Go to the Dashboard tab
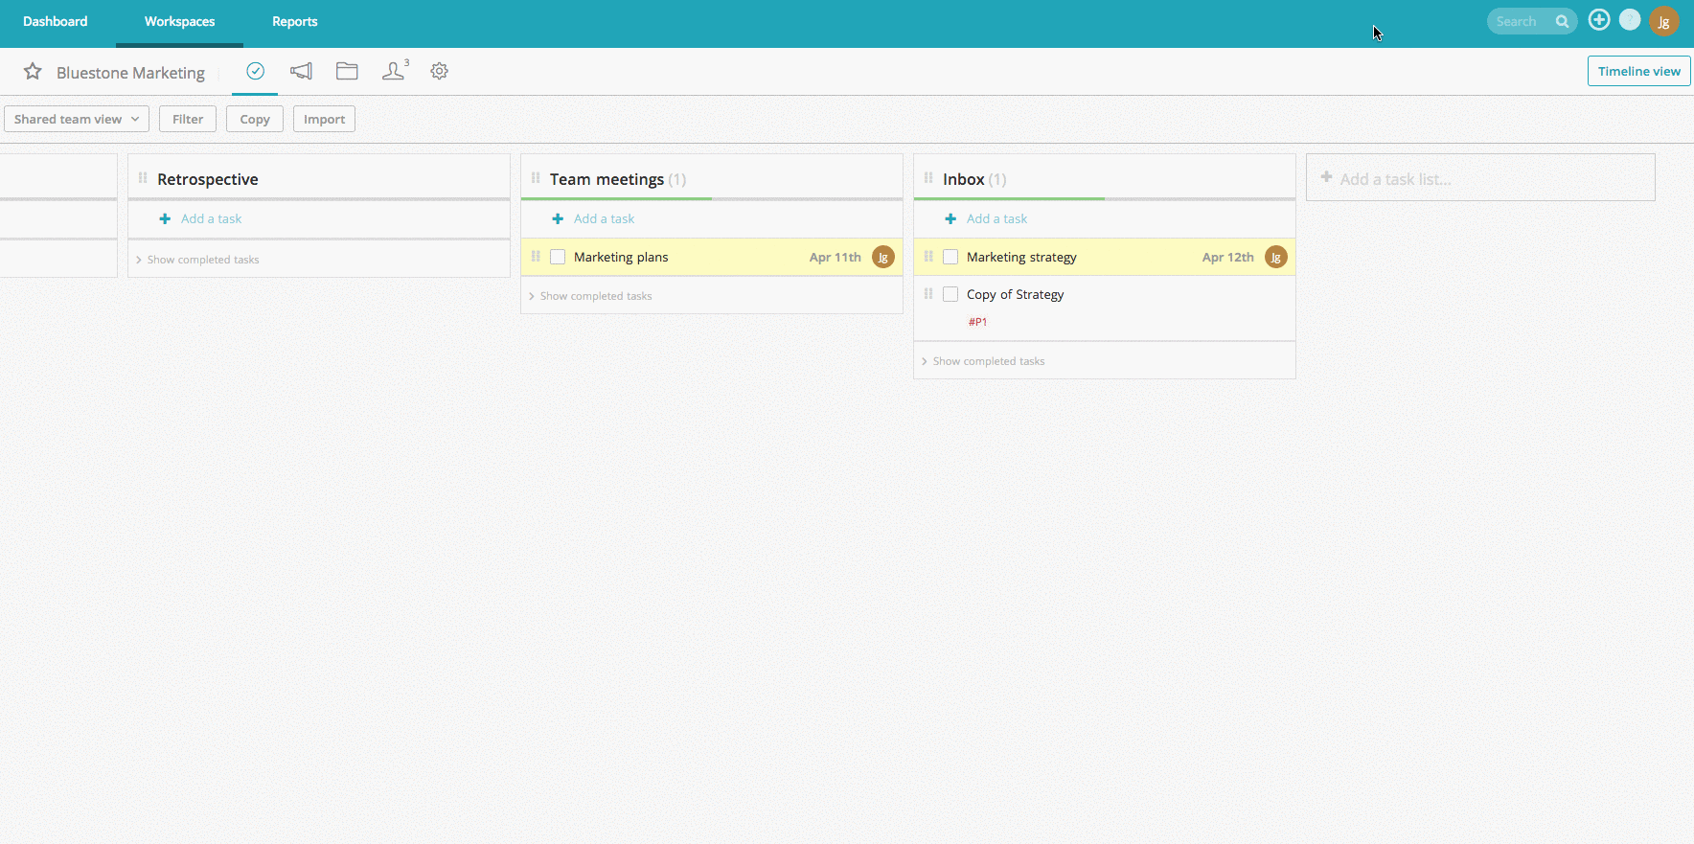The image size is (1694, 844). pos(56,21)
